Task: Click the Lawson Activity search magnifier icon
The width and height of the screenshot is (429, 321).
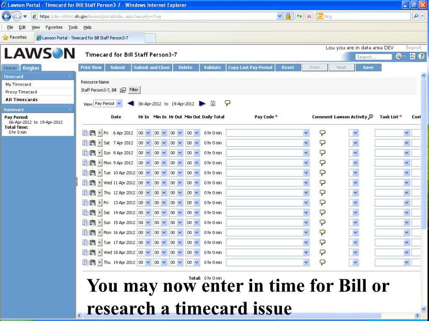Action: point(370,117)
